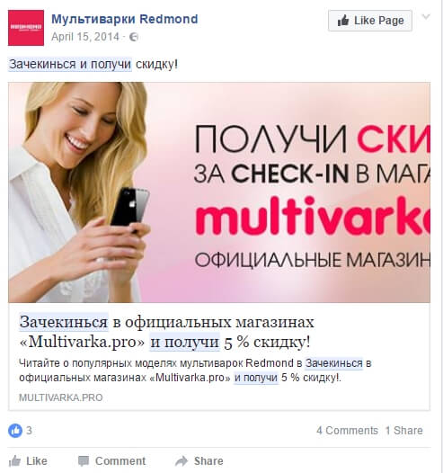Click the Like Page button
443x473 pixels.
coord(370,21)
